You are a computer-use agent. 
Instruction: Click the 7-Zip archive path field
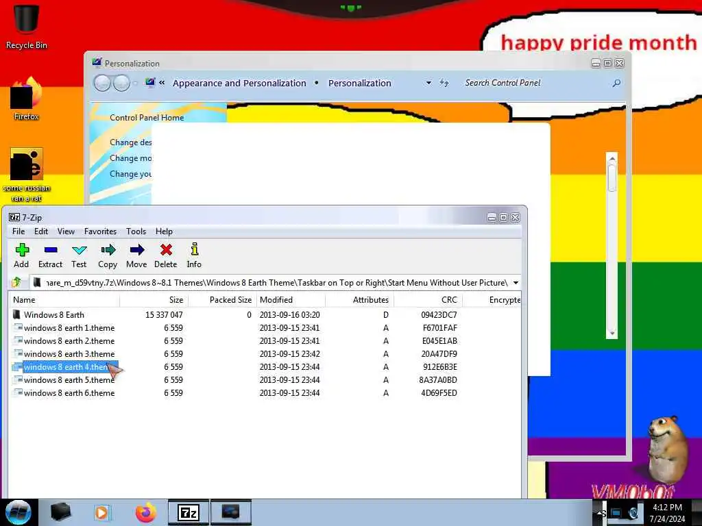point(274,283)
